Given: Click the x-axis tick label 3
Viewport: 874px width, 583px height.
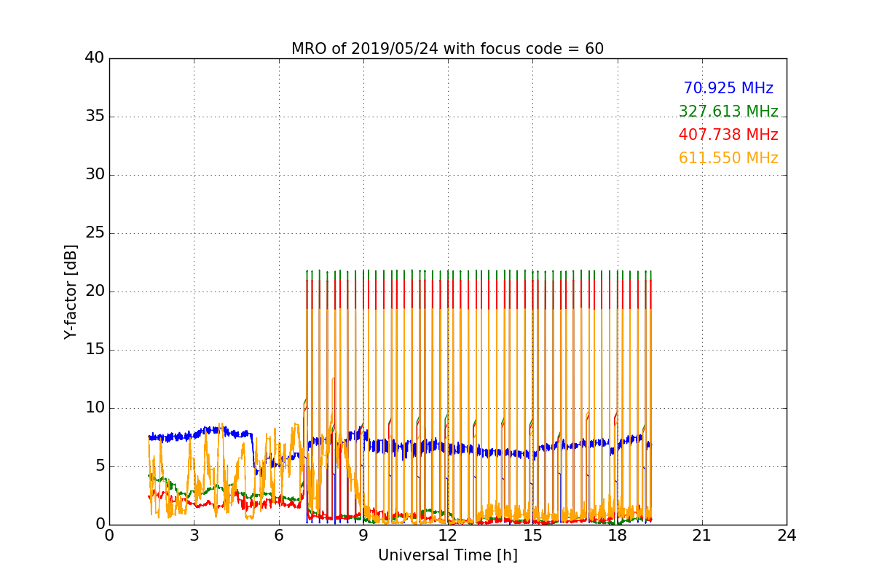Looking at the screenshot, I should pyautogui.click(x=194, y=535).
